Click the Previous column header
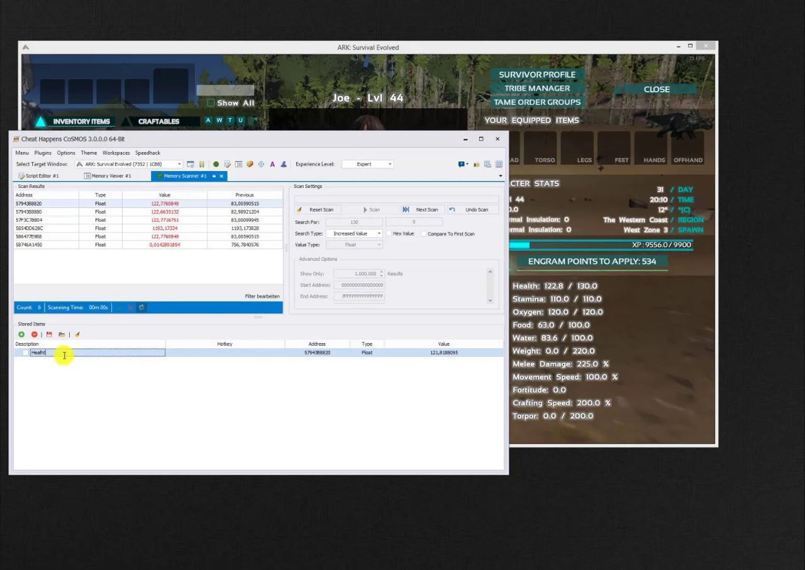Viewport: 805px width, 570px height. click(244, 195)
